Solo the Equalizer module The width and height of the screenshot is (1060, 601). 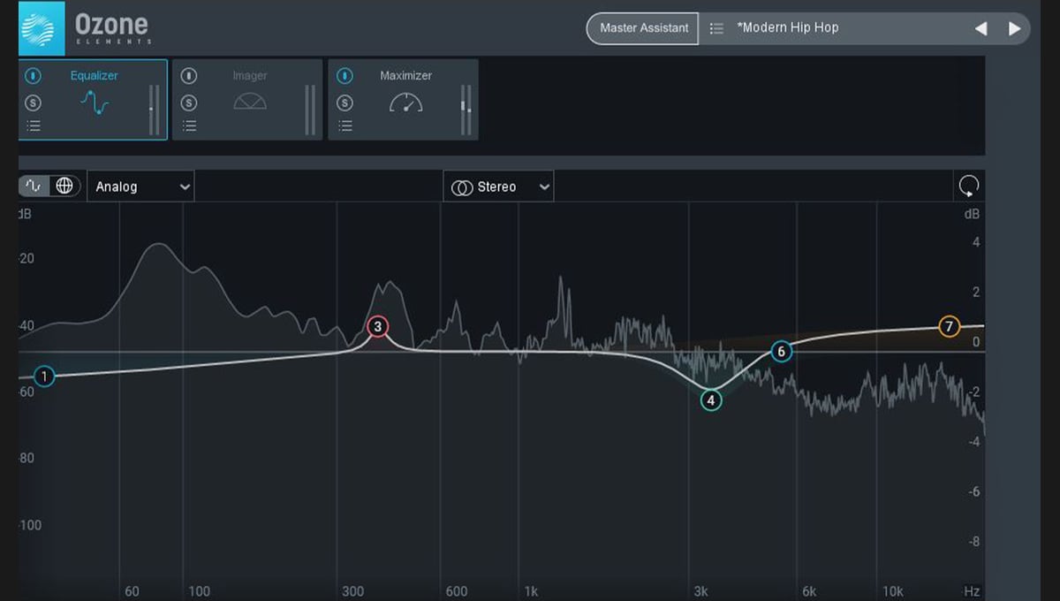(x=33, y=103)
